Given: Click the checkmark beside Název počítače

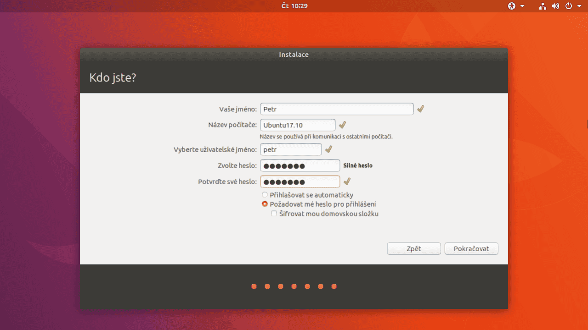Looking at the screenshot, I should point(342,124).
